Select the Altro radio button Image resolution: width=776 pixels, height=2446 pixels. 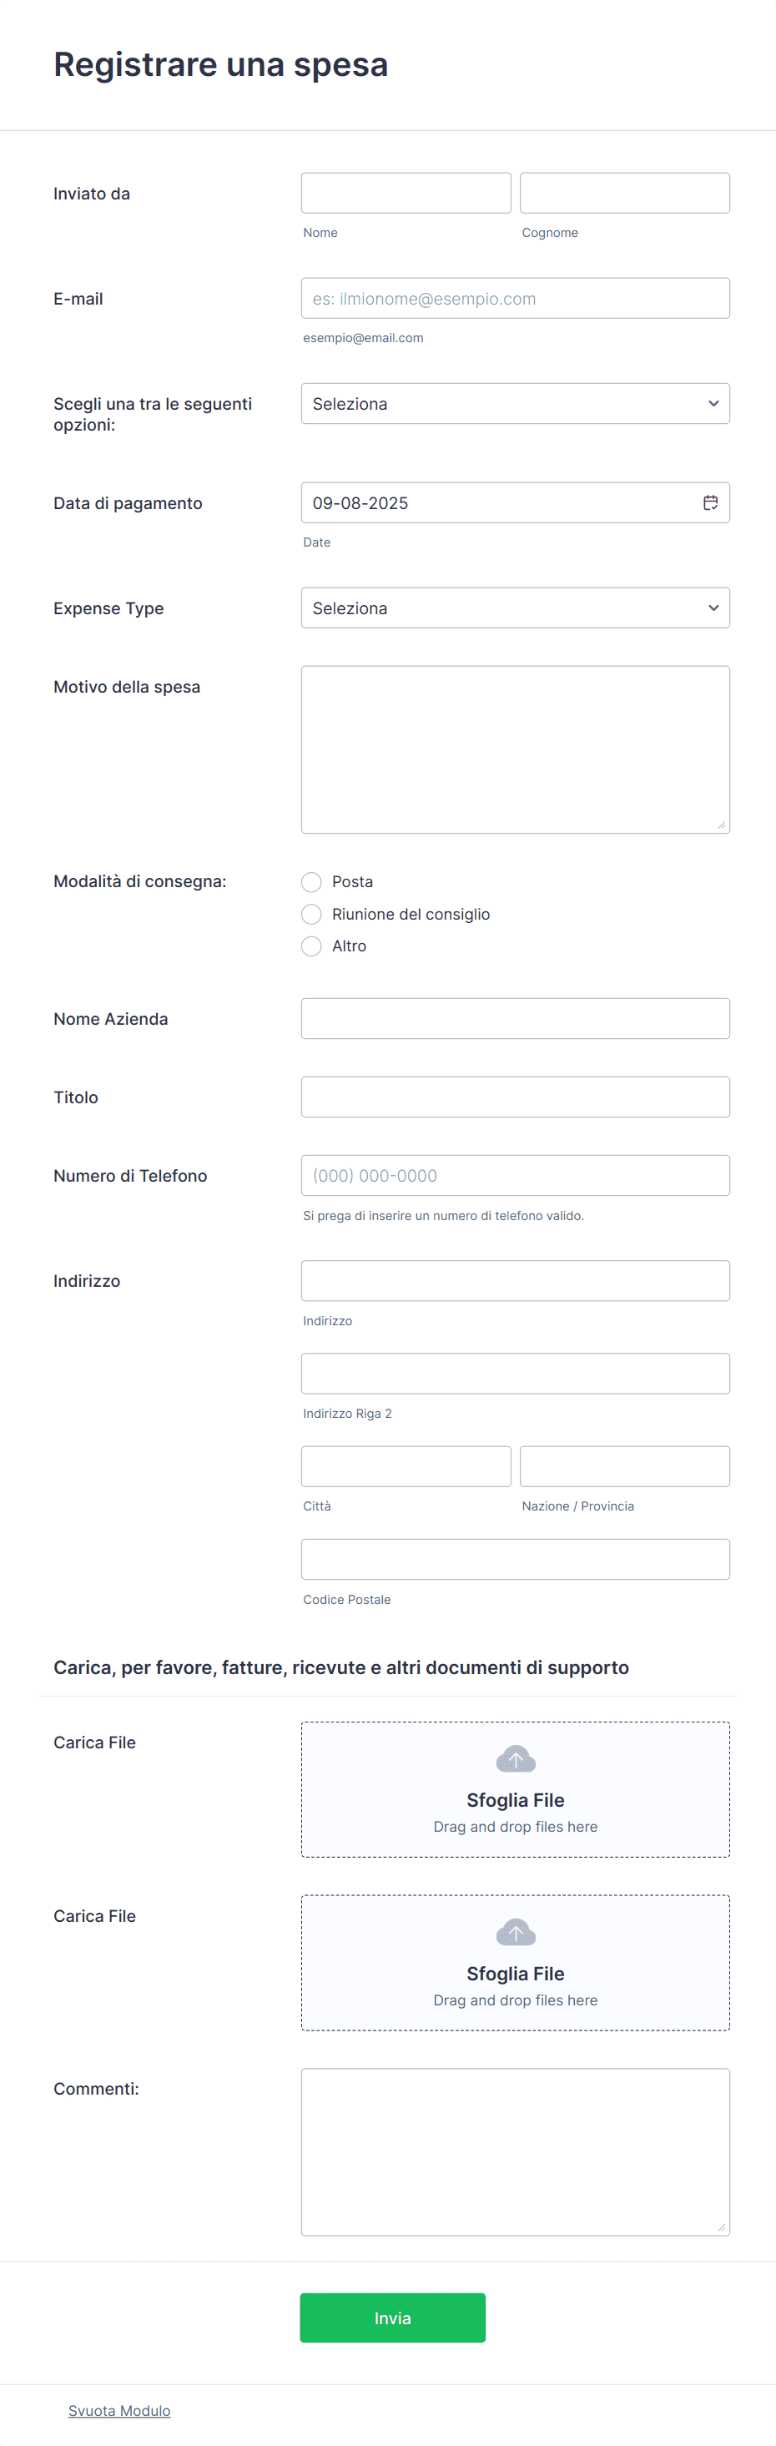(x=311, y=946)
